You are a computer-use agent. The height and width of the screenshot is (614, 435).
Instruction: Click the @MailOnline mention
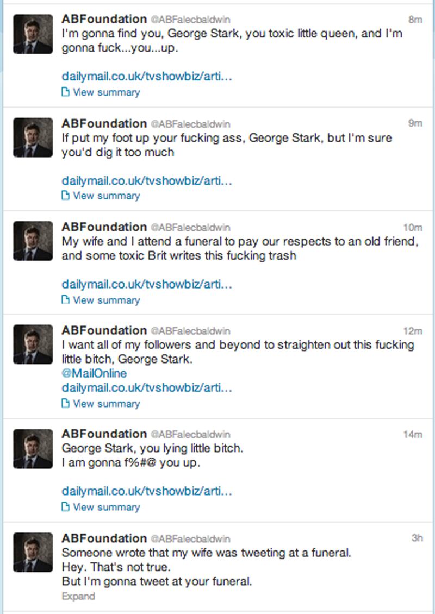94,373
